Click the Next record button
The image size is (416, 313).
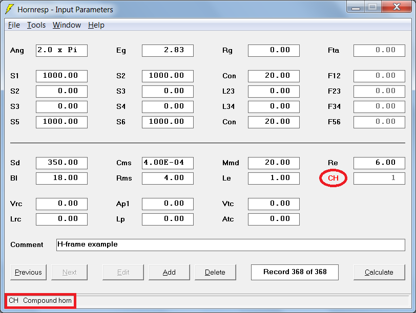pos(69,272)
